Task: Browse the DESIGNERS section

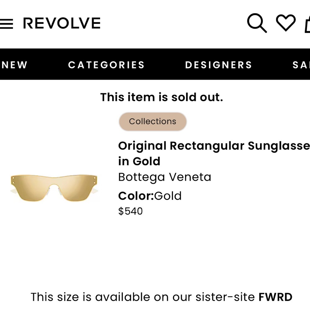Action: [218, 65]
